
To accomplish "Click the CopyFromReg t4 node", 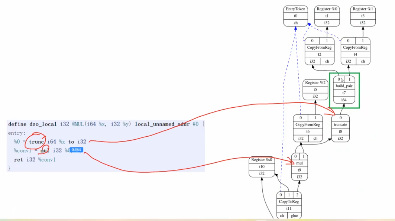I will tap(355, 51).
